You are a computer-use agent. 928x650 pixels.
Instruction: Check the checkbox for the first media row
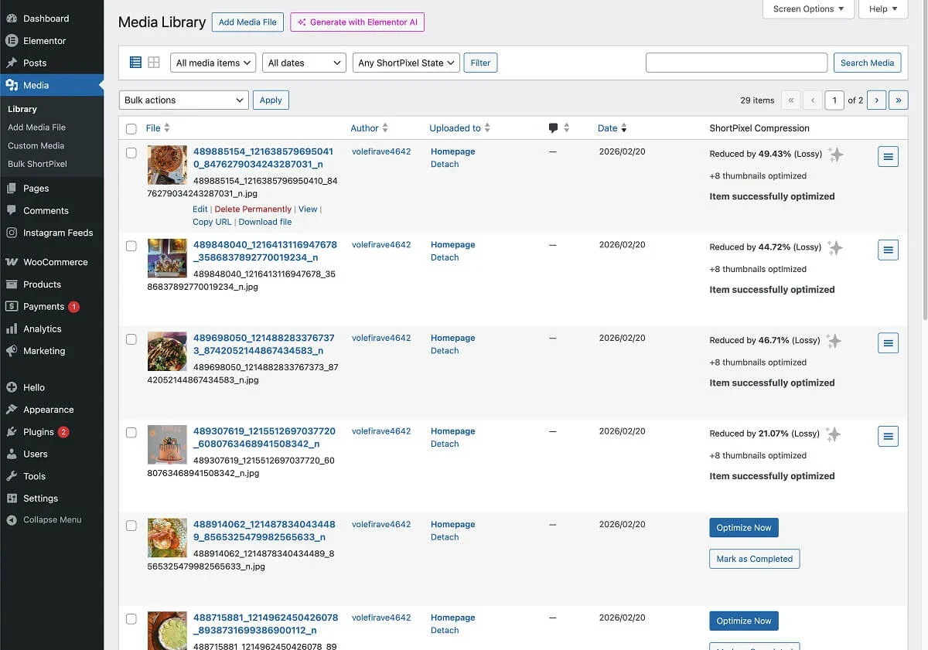click(131, 151)
